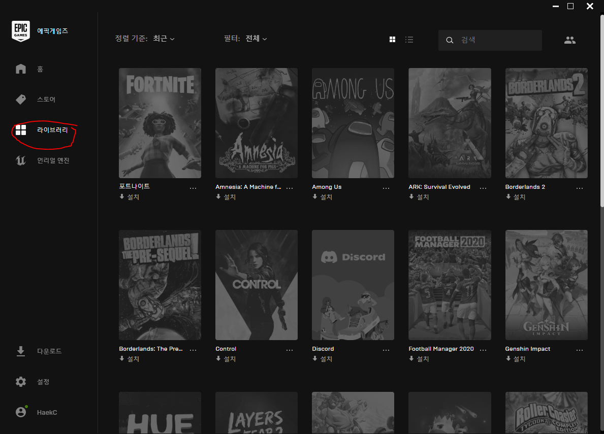Click the HaekC username text

pos(47,413)
